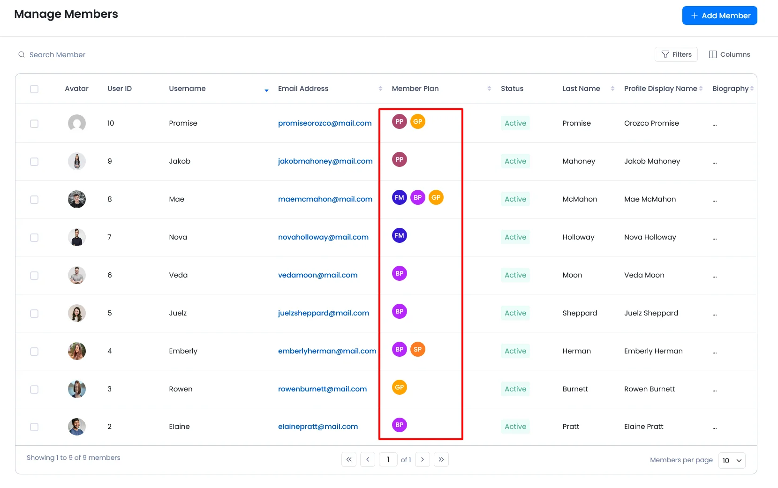Open the Members per page dropdown
778x488 pixels.
coord(732,460)
